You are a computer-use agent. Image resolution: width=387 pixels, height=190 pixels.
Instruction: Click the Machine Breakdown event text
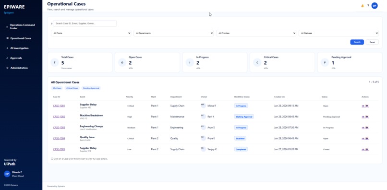point(92,116)
